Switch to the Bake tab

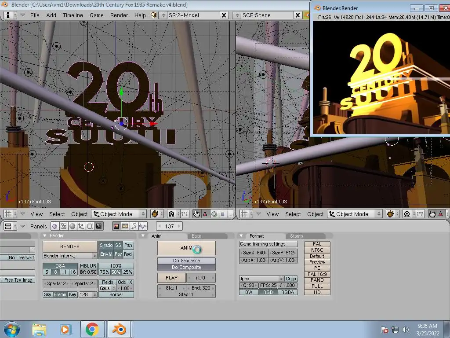coord(207,236)
